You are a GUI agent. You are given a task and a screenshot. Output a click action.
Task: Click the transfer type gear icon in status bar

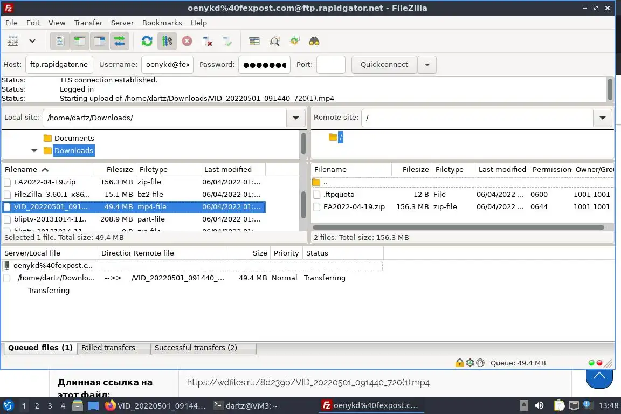tap(470, 362)
